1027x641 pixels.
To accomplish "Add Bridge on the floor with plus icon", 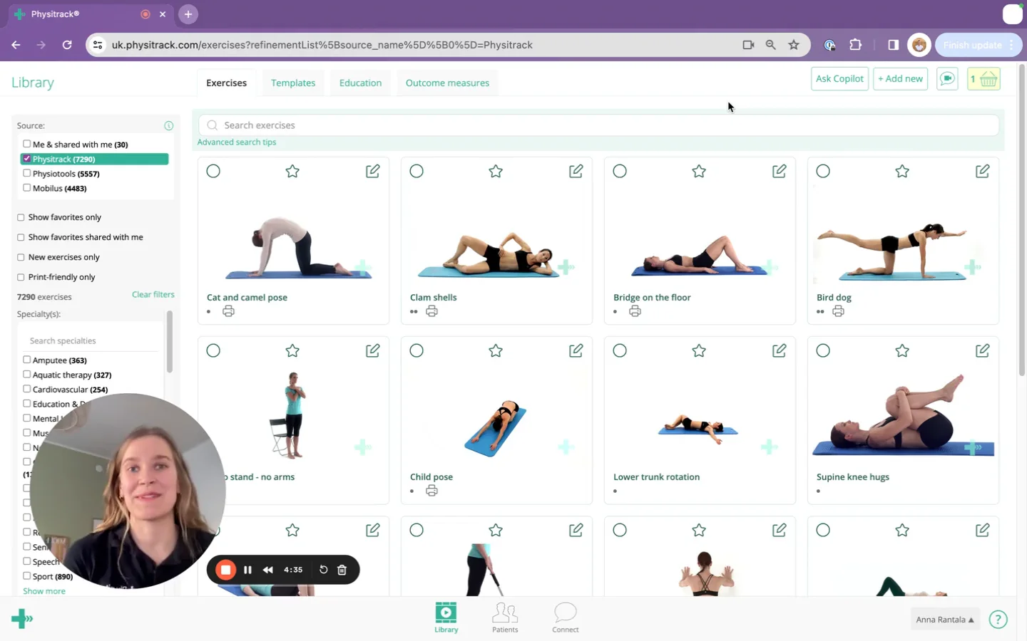I will (x=769, y=268).
